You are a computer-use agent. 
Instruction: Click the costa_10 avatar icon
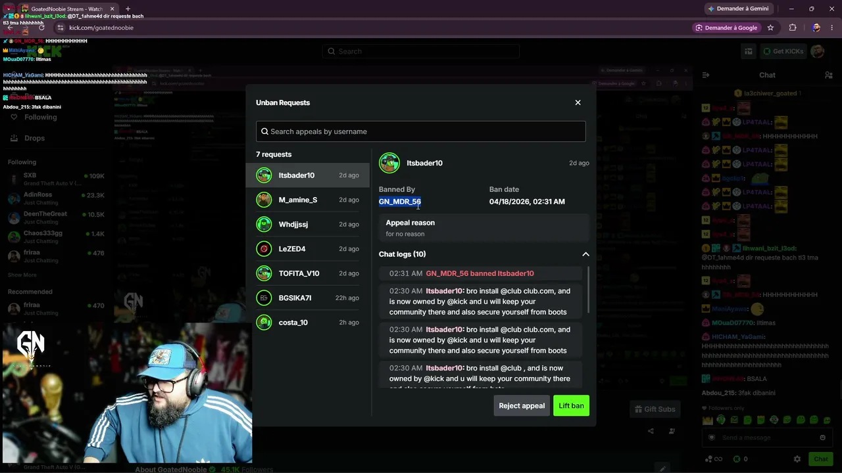(x=264, y=323)
